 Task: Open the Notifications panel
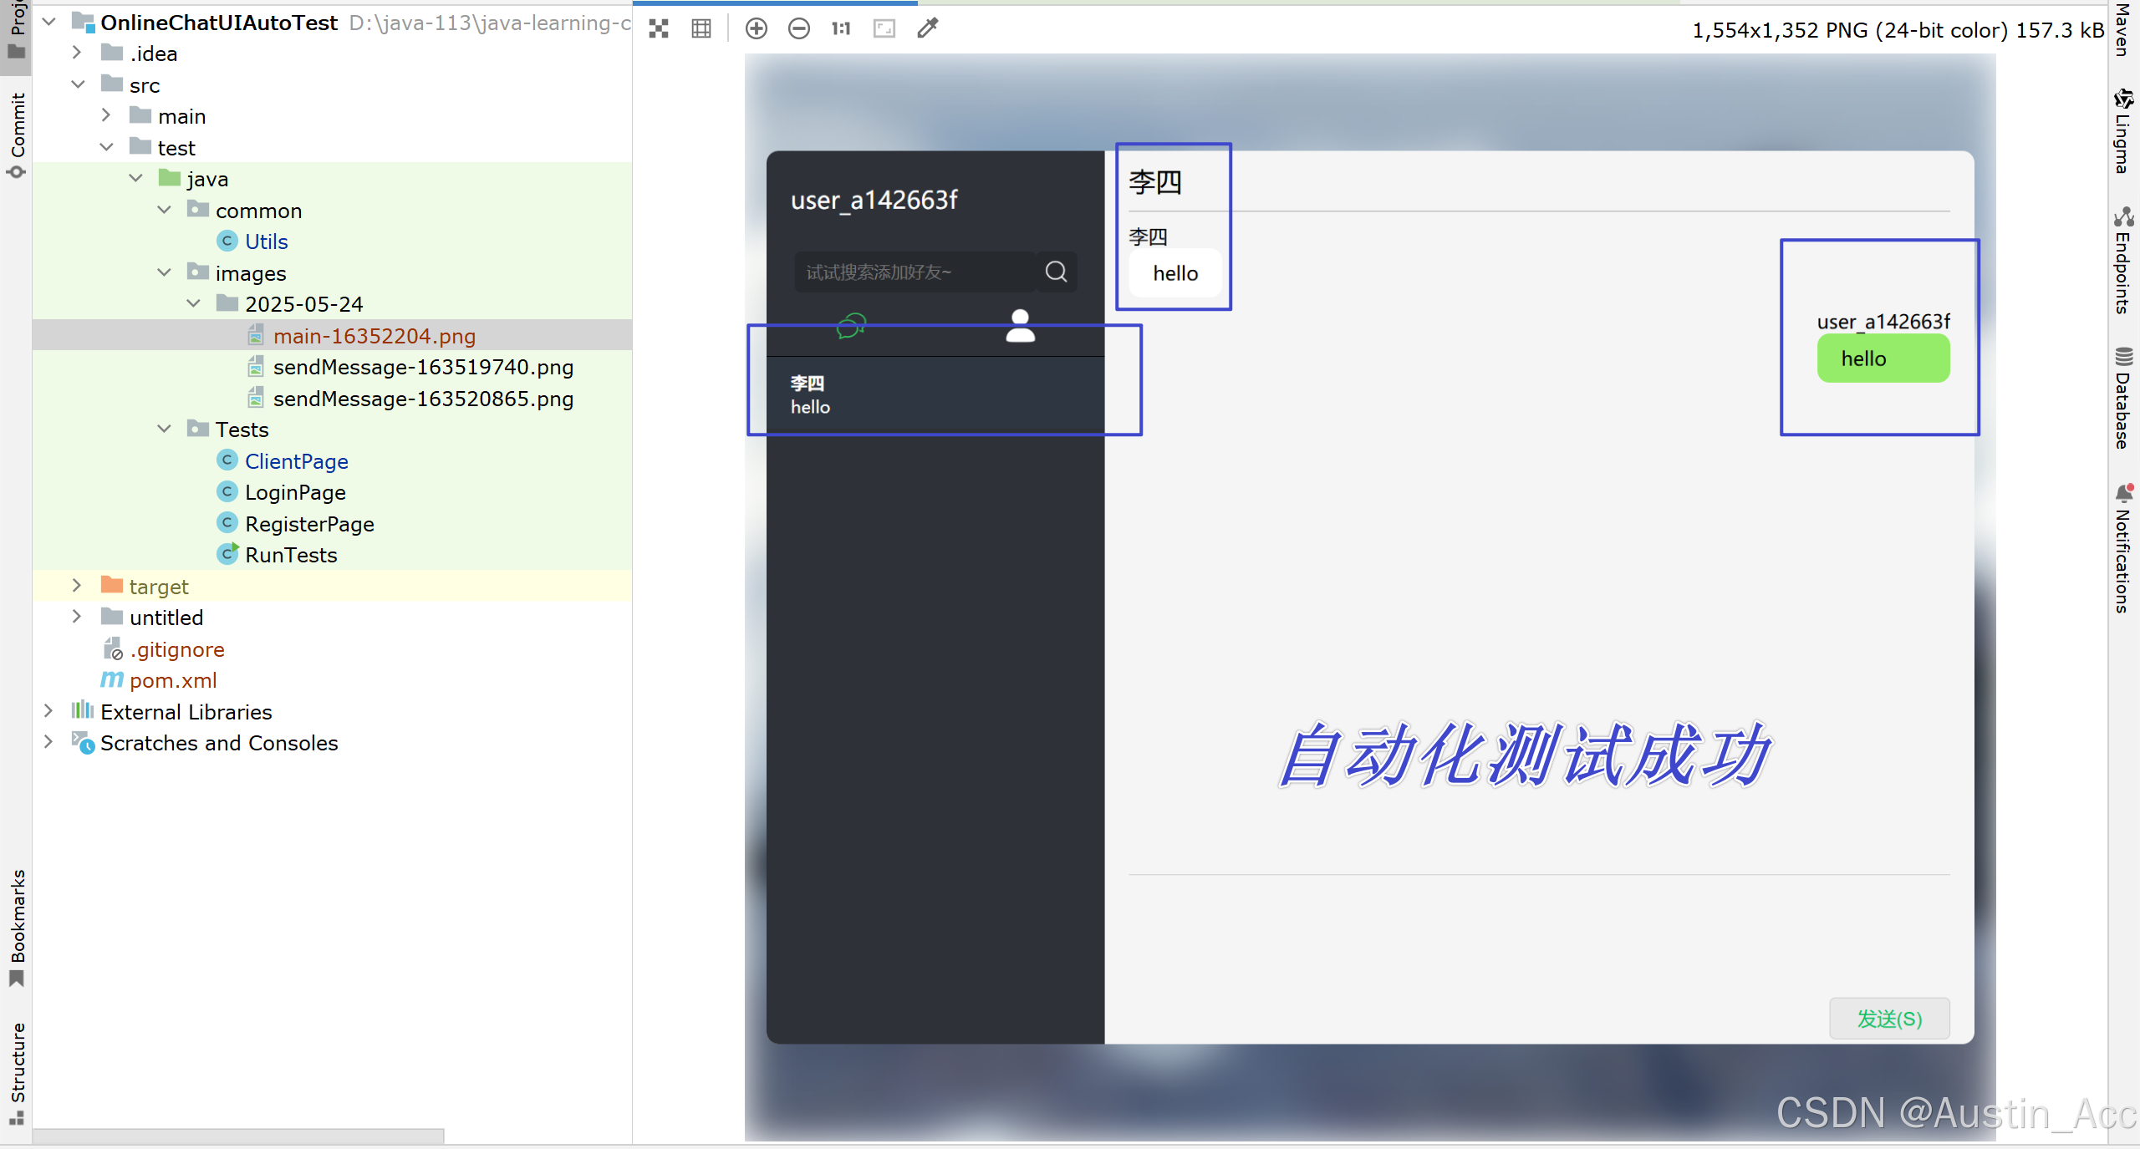tap(2123, 548)
